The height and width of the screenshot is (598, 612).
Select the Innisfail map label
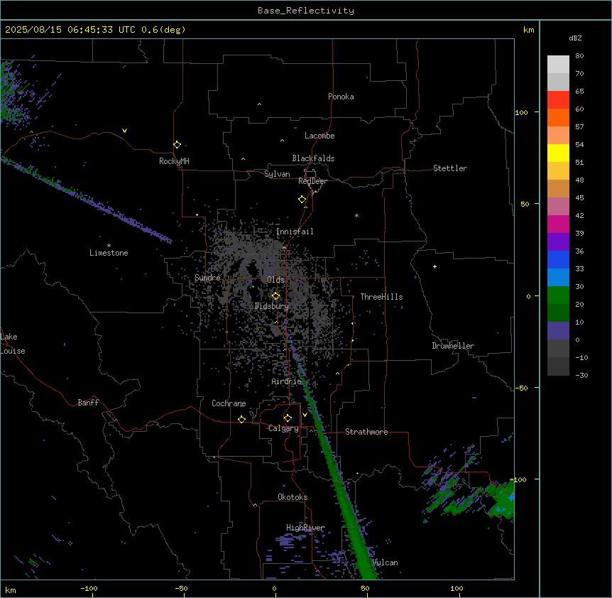click(295, 232)
